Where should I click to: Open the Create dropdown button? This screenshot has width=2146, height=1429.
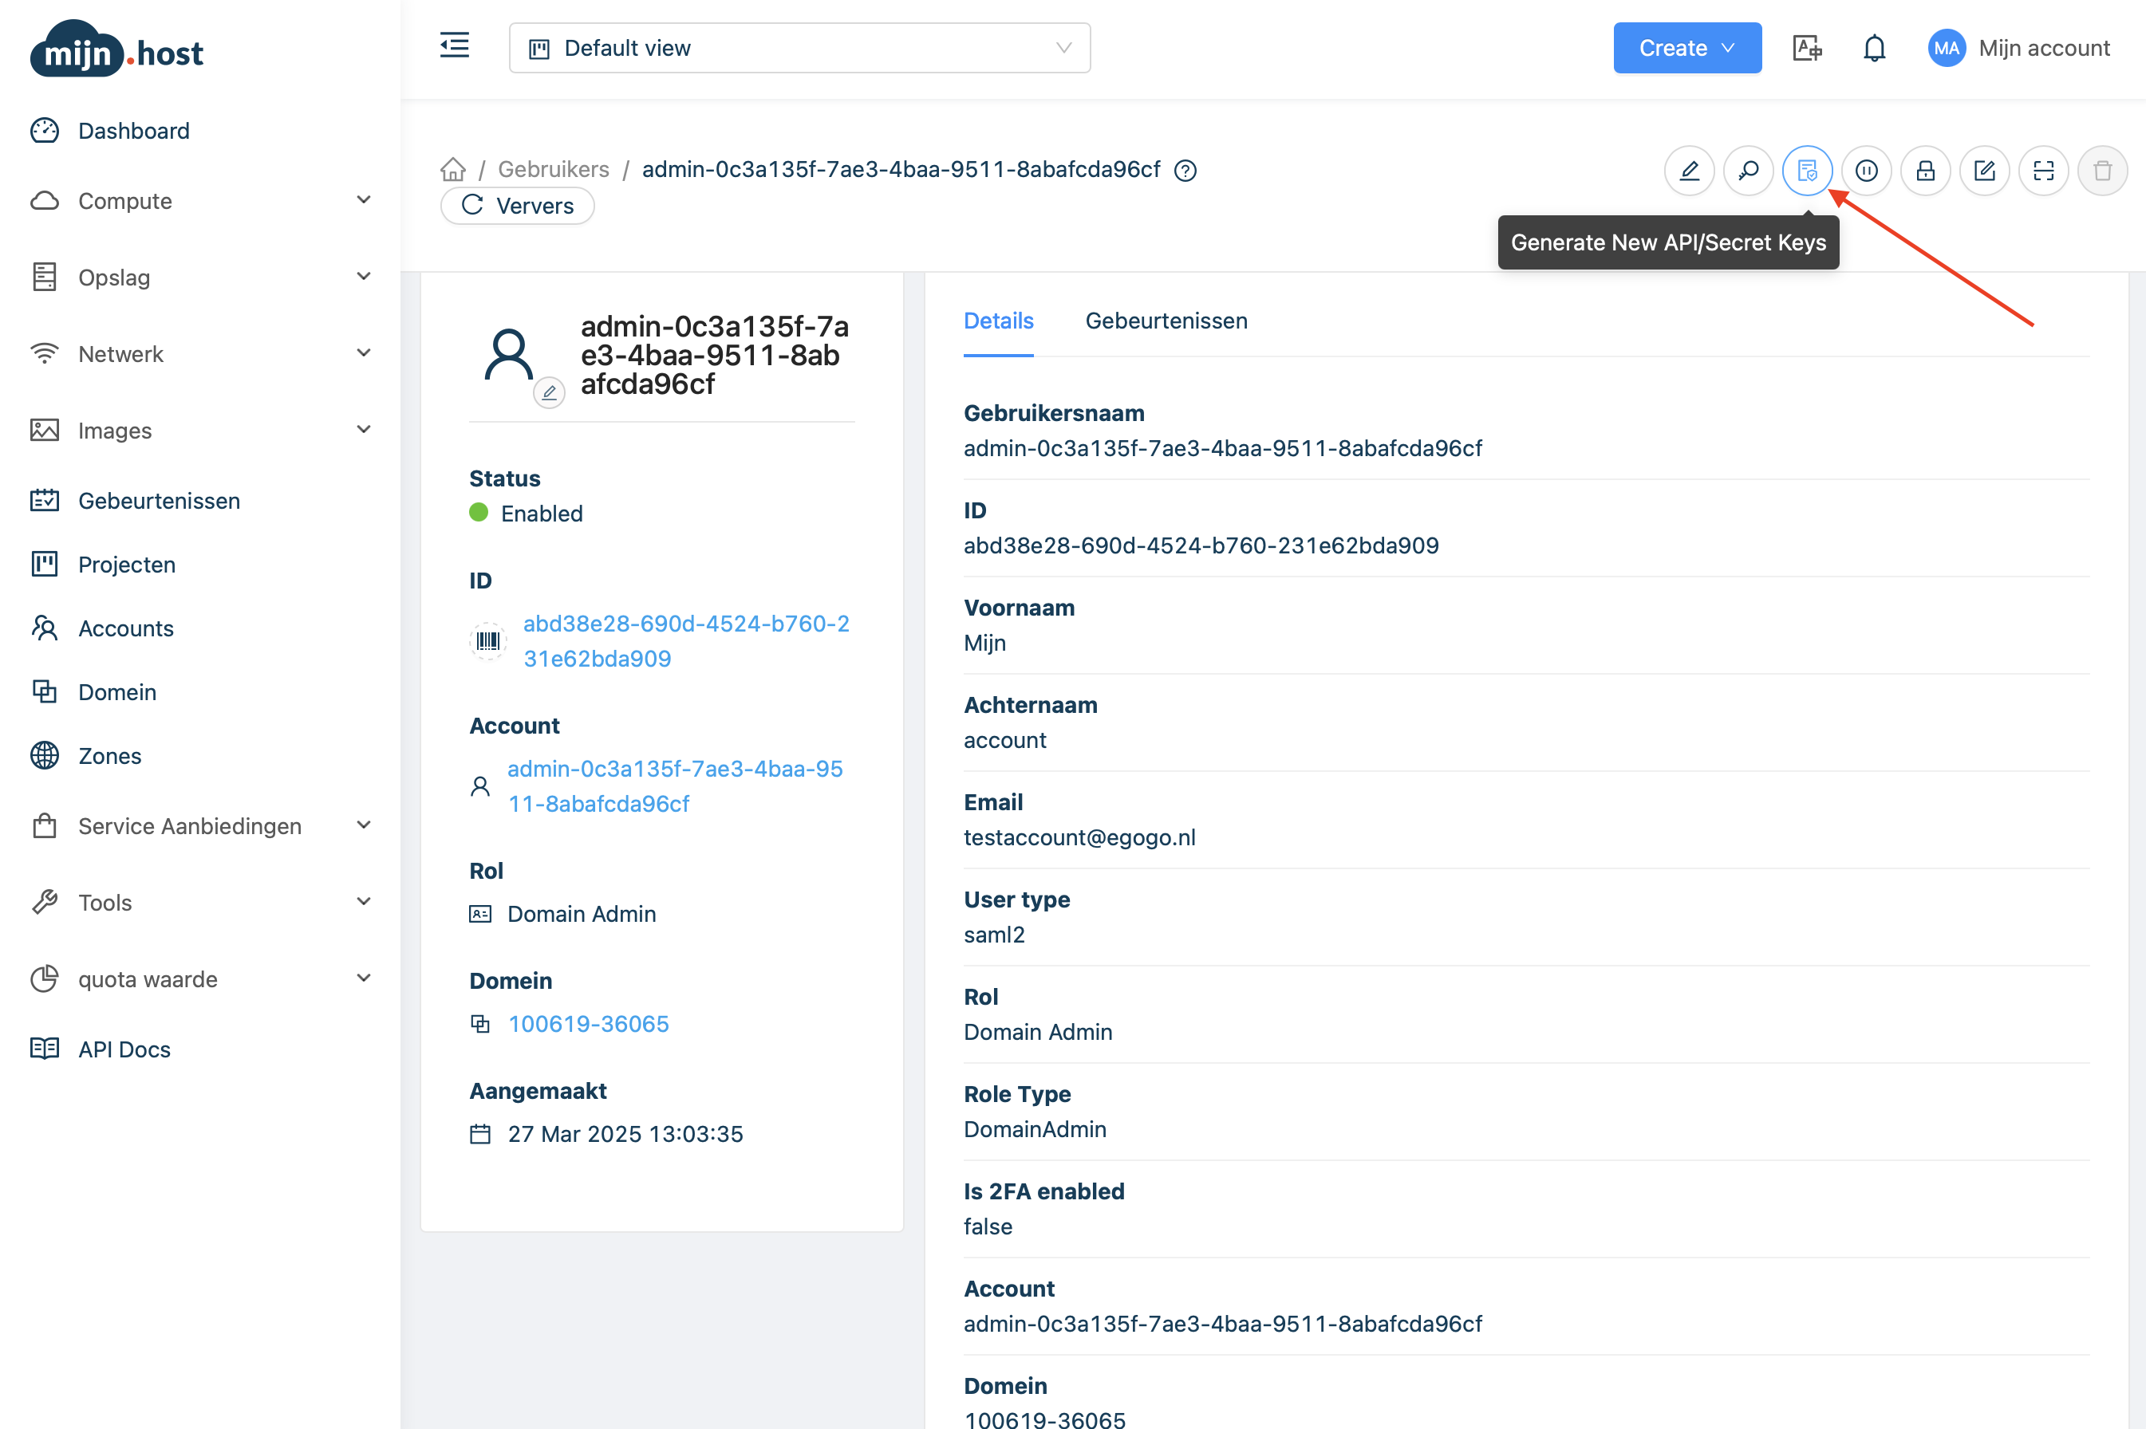[1686, 47]
